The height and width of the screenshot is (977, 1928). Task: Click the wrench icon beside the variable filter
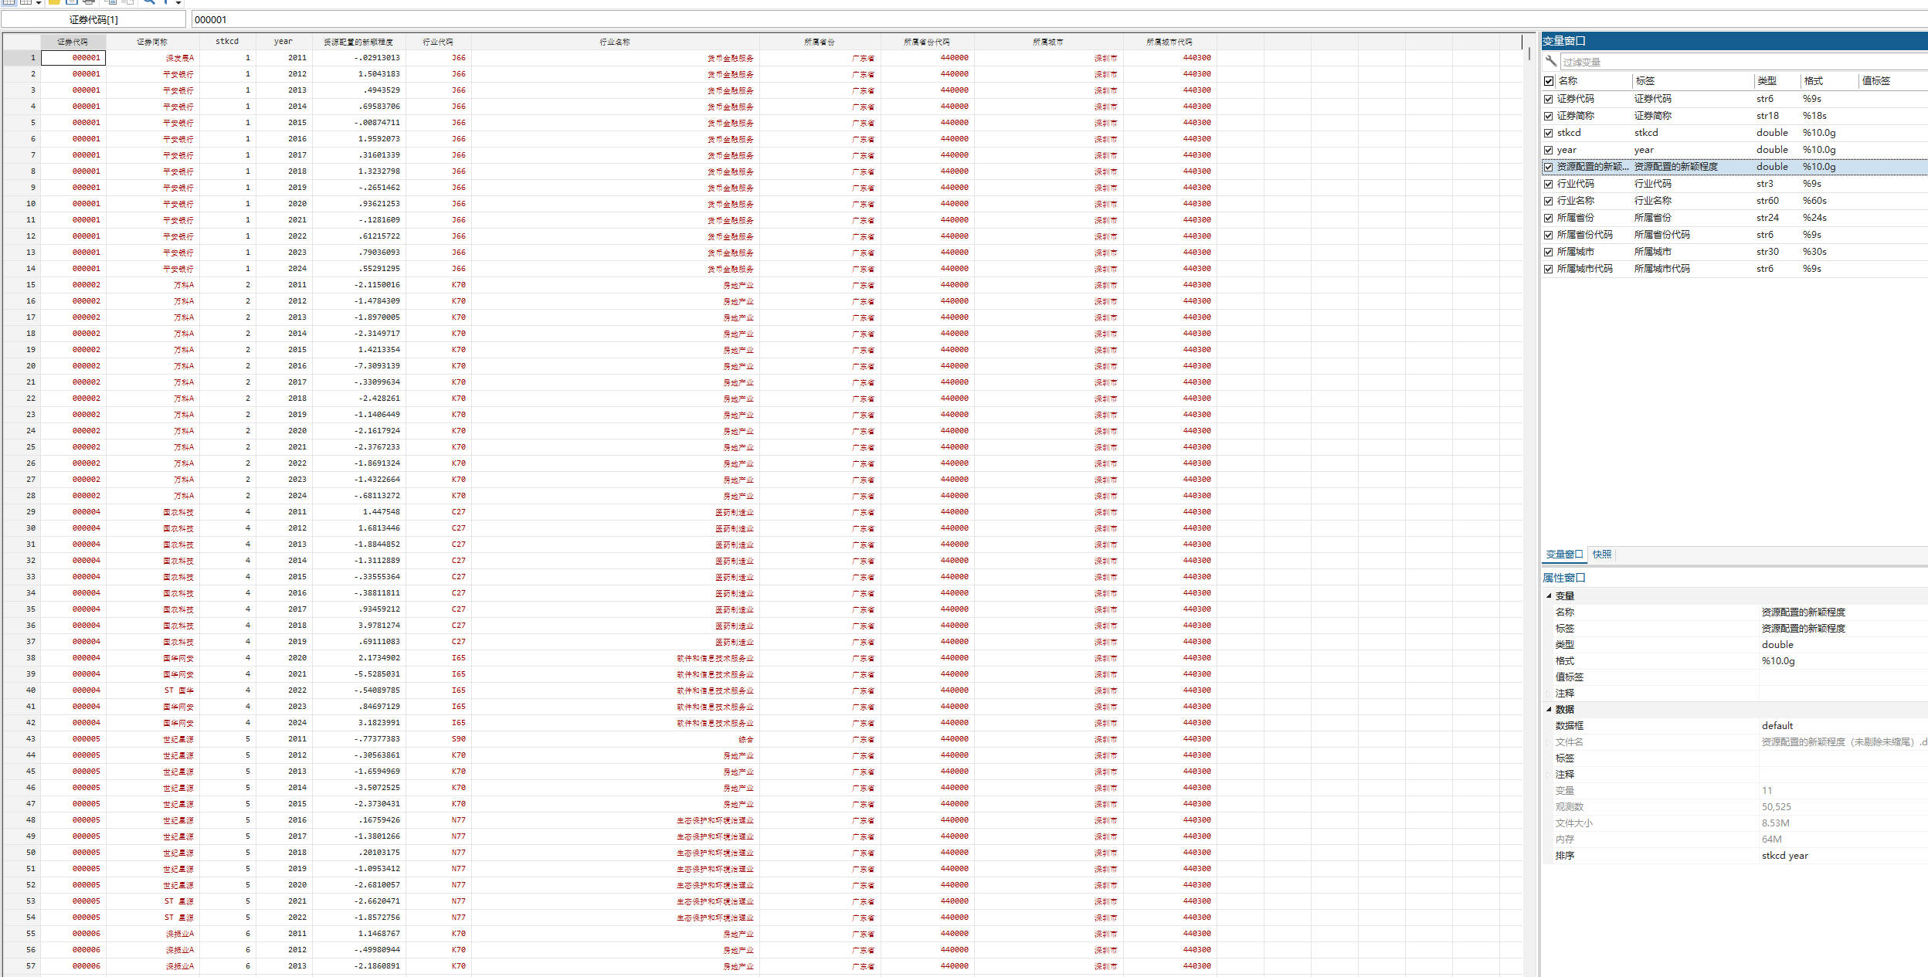coord(1550,61)
